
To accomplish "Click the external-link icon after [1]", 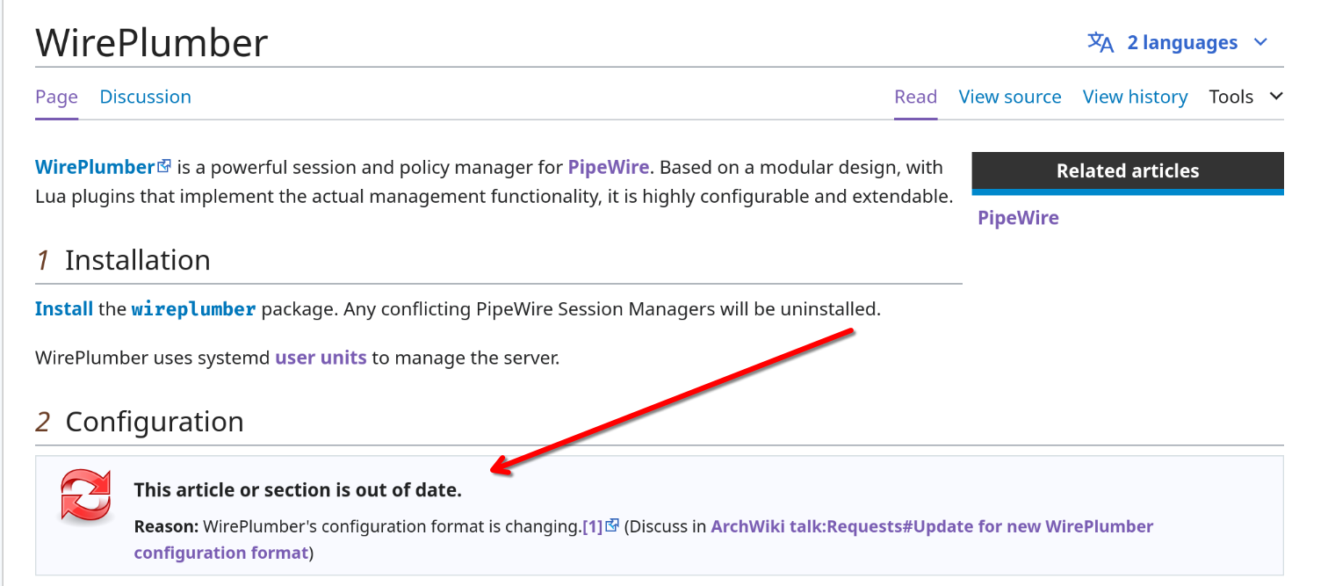I will [613, 525].
